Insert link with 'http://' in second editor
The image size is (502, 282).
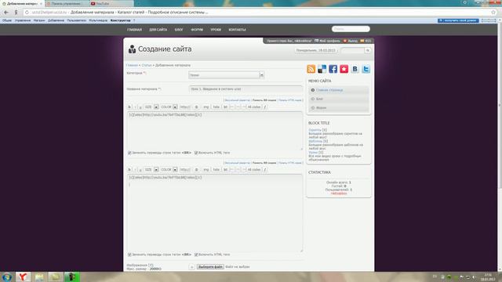pyautogui.click(x=185, y=169)
